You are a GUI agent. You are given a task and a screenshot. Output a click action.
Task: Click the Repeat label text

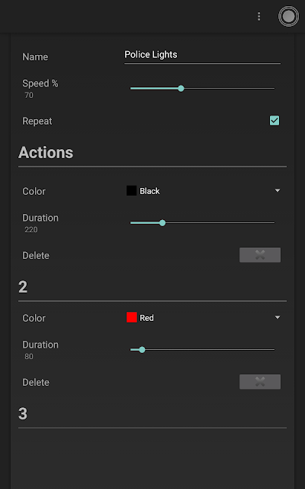(37, 121)
